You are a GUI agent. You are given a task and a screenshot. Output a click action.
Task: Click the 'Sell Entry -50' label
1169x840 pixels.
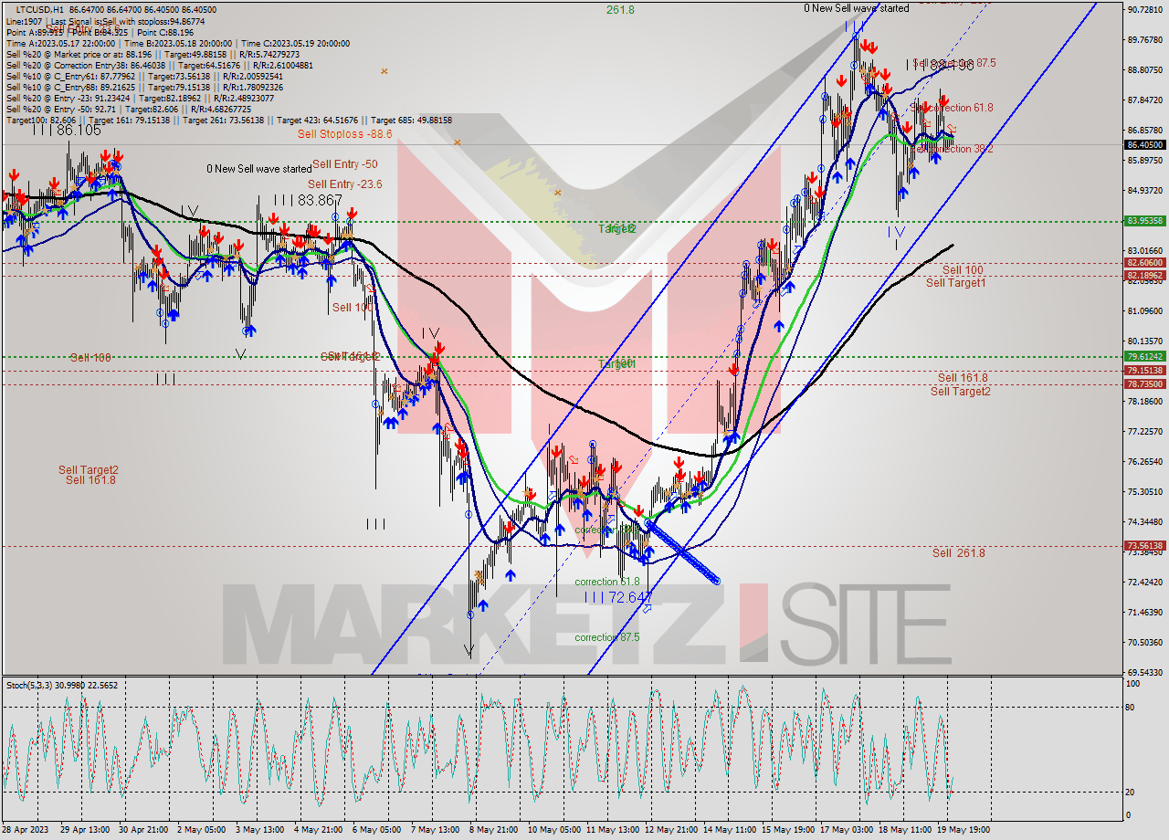tap(345, 164)
